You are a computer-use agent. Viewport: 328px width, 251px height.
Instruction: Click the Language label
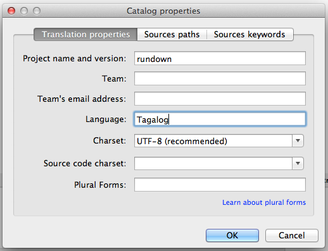tap(106, 119)
